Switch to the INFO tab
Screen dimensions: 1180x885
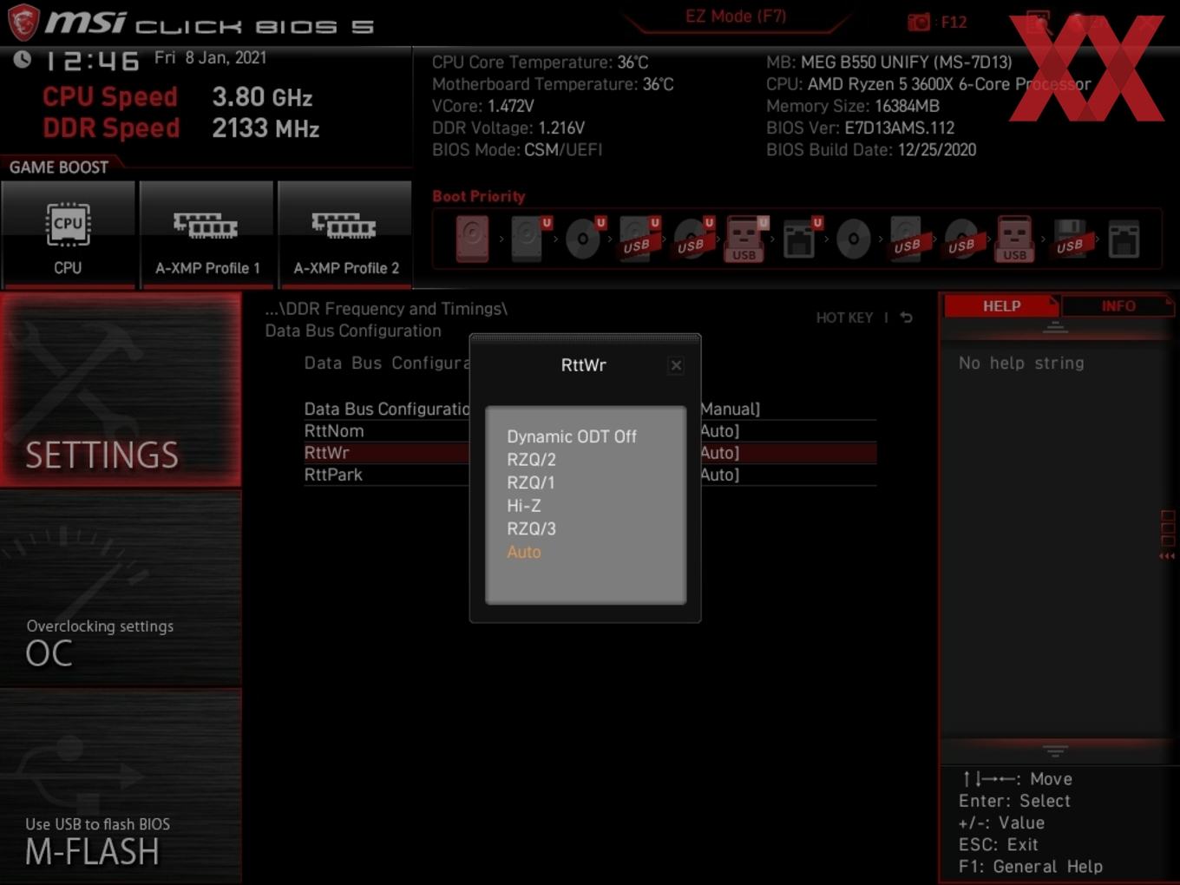pyautogui.click(x=1118, y=306)
